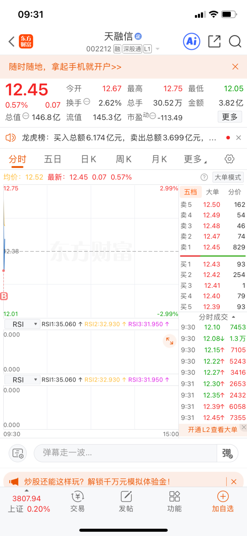Tap the red-green bid ask ratio bar
The width and height of the screenshot is (247, 536).
(213, 256)
